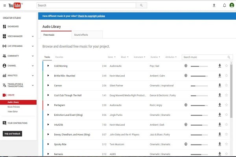The width and height of the screenshot is (236, 157).
Task: Toggle favorite star on Spooky Ride
Action: pos(226,144)
